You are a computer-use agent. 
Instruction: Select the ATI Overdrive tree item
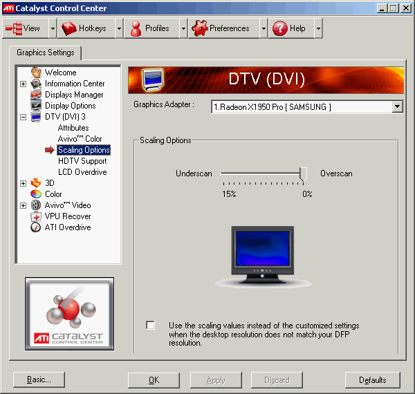pos(68,227)
